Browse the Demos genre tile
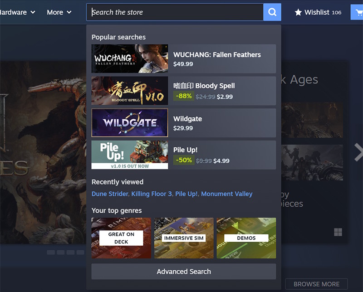Viewport: 363px width, 292px height. [246, 238]
